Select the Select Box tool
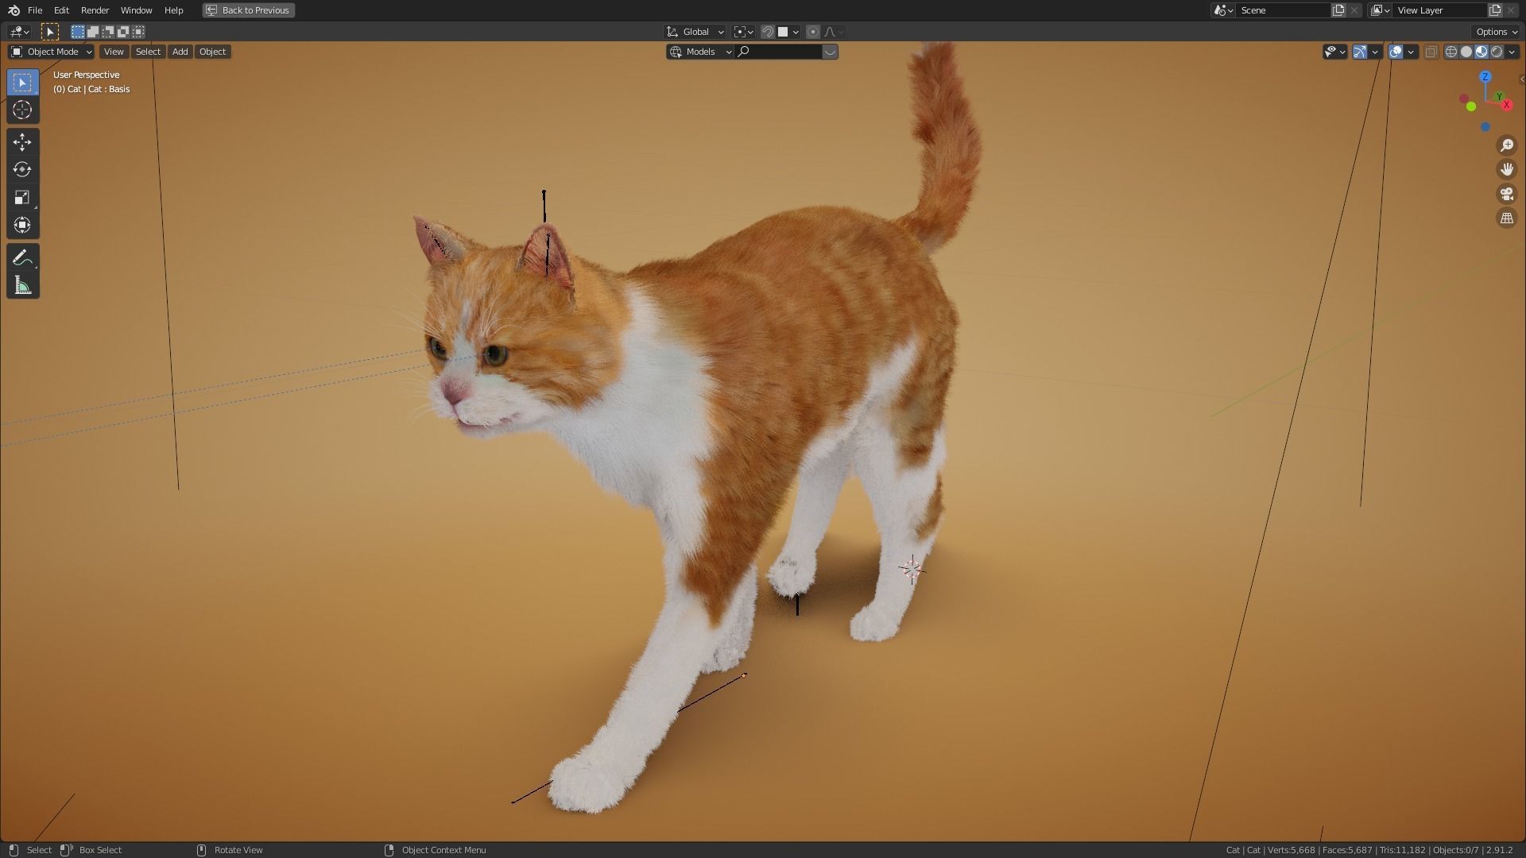This screenshot has width=1526, height=858. 22,83
